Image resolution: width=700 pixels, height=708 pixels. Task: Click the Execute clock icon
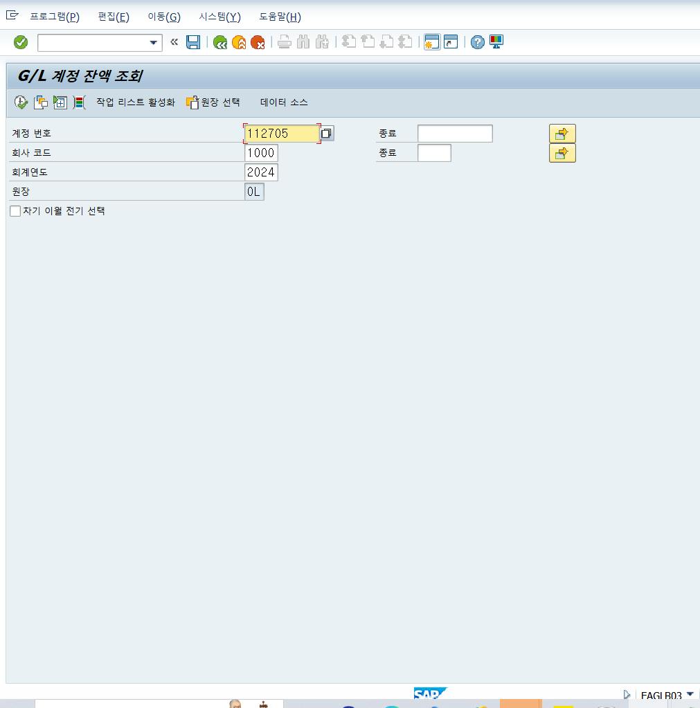pyautogui.click(x=21, y=102)
